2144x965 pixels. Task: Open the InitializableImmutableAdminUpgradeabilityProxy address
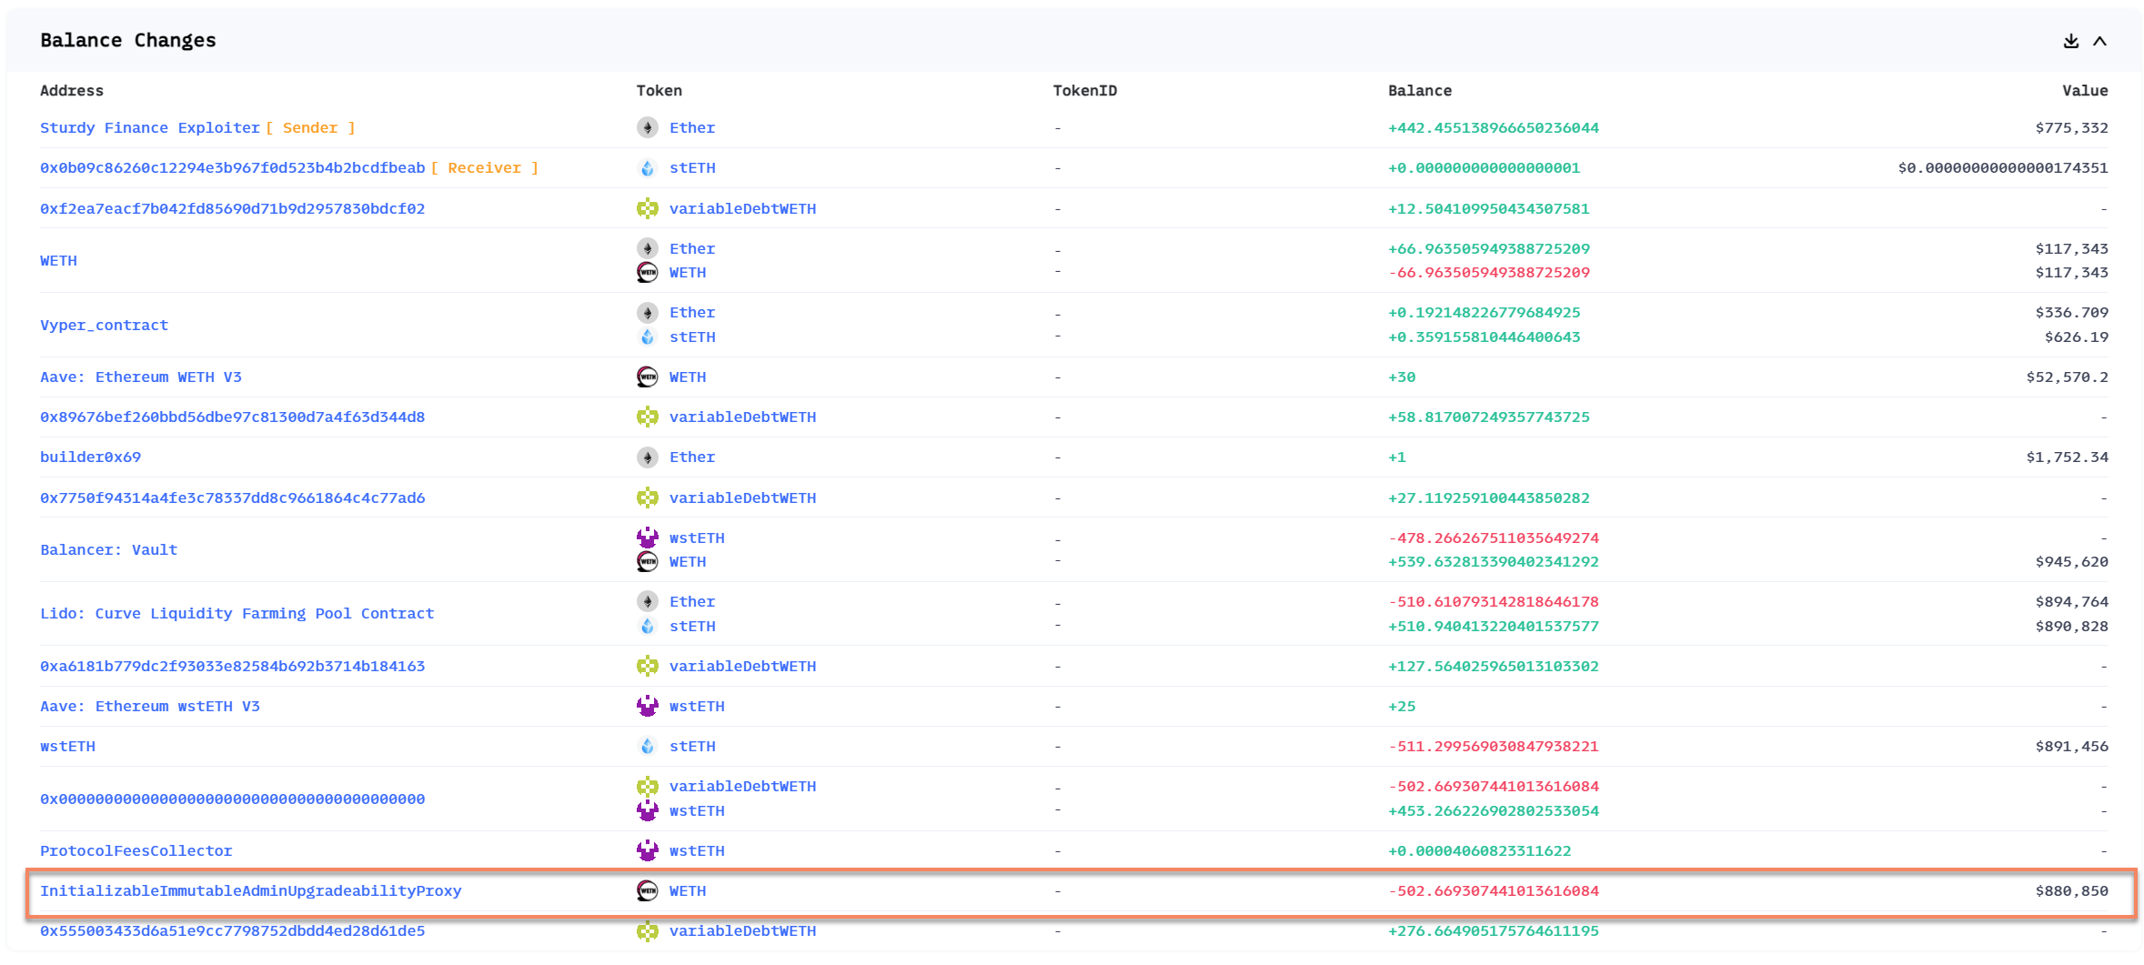[x=251, y=890]
